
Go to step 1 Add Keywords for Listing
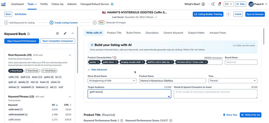pos(19,23)
